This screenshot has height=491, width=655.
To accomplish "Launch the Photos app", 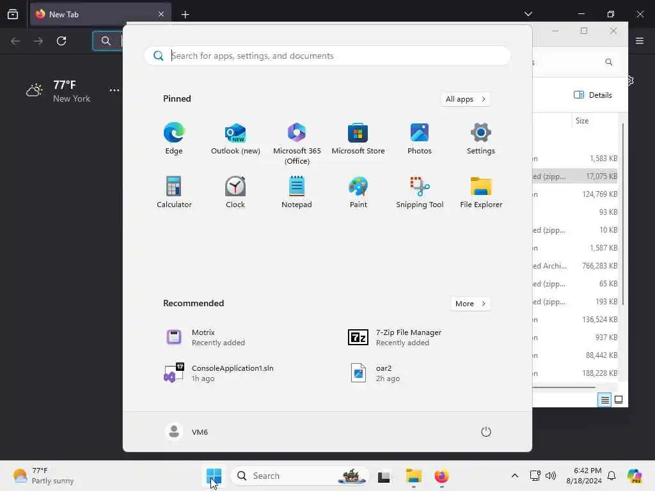I will 420,139.
